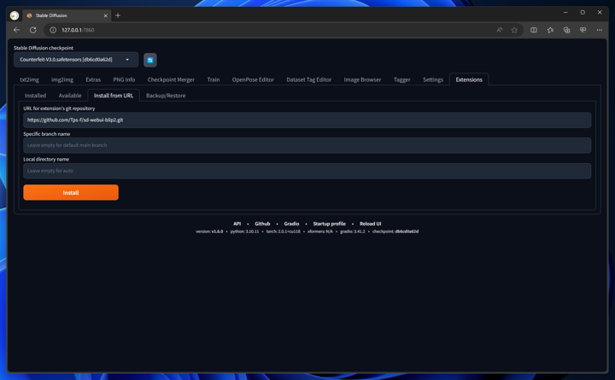Open the collections icon
The image size is (615, 380).
(566, 30)
